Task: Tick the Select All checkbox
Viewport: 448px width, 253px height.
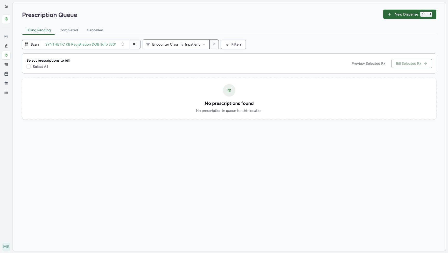Action: (29, 67)
